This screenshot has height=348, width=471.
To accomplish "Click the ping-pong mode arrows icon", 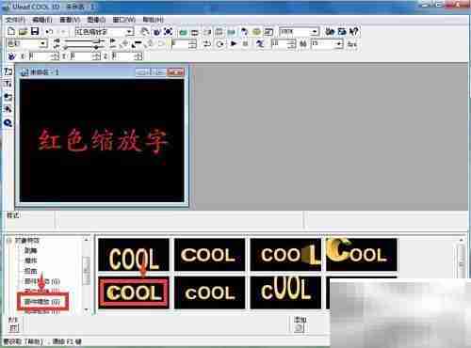I will pos(207,44).
